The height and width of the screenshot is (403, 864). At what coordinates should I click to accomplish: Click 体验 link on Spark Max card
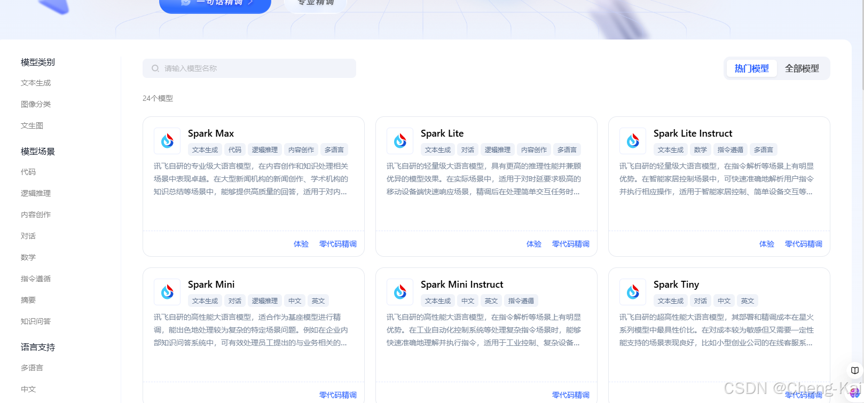[301, 244]
